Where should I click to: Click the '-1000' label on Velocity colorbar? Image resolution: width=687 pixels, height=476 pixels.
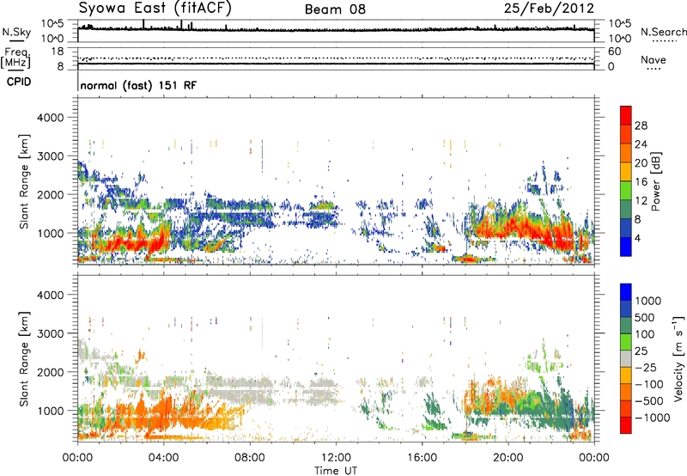pos(652,418)
